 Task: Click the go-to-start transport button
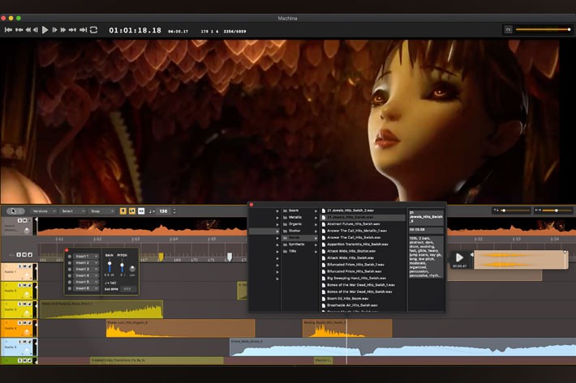coord(8,30)
